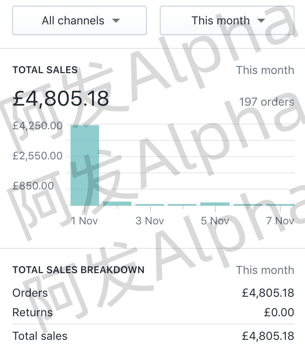This screenshot has width=305, height=352.
Task: Click the This month dropdown arrow
Action: coord(261,21)
